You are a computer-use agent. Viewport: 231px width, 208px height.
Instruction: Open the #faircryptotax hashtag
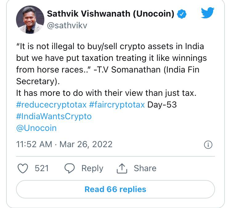pos(117,105)
